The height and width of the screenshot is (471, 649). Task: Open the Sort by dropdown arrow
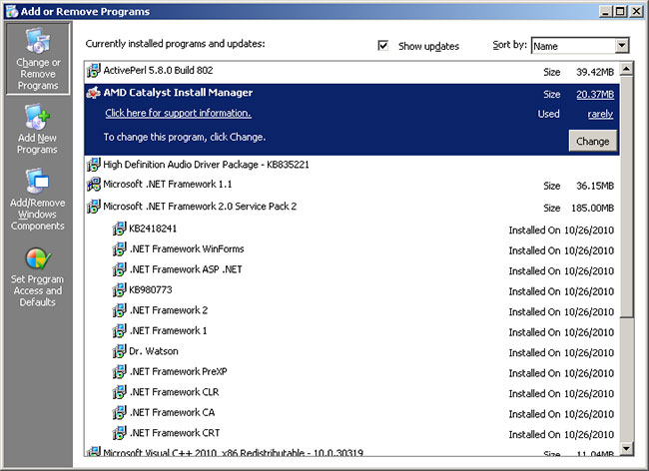pyautogui.click(x=622, y=46)
